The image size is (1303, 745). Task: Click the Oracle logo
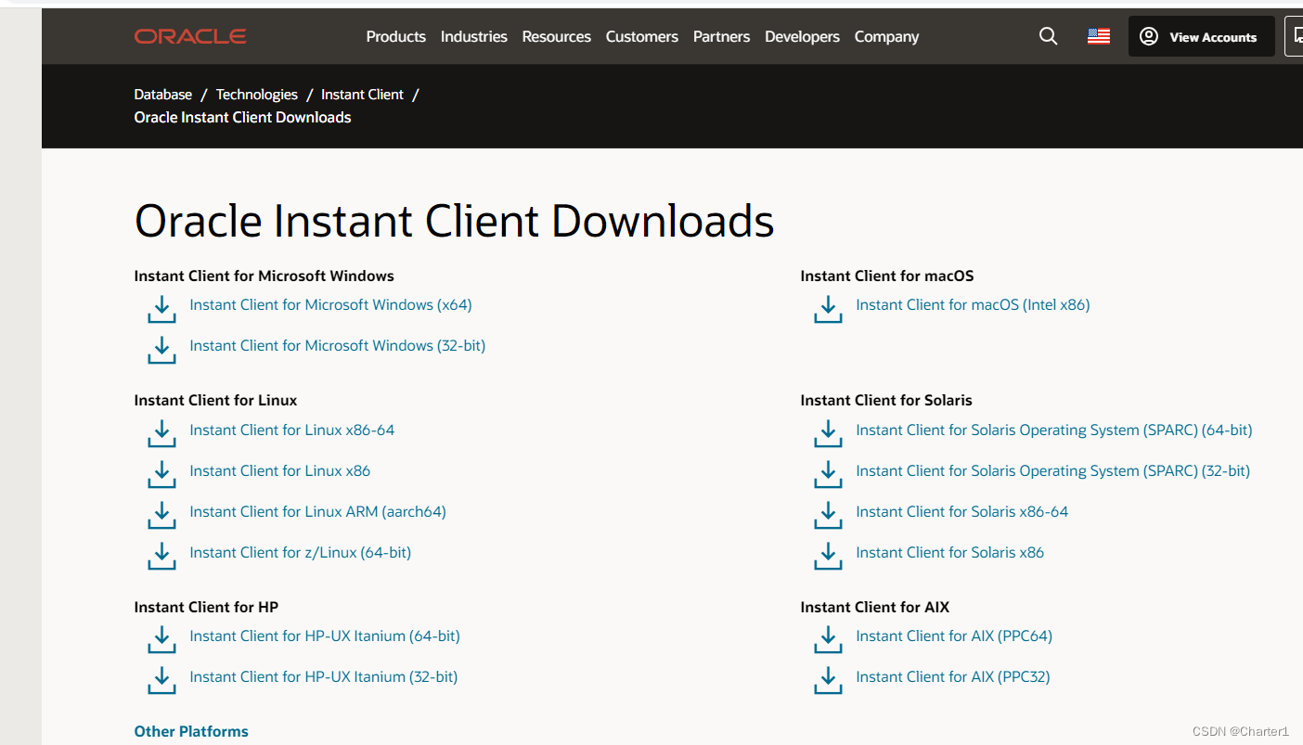[190, 36]
